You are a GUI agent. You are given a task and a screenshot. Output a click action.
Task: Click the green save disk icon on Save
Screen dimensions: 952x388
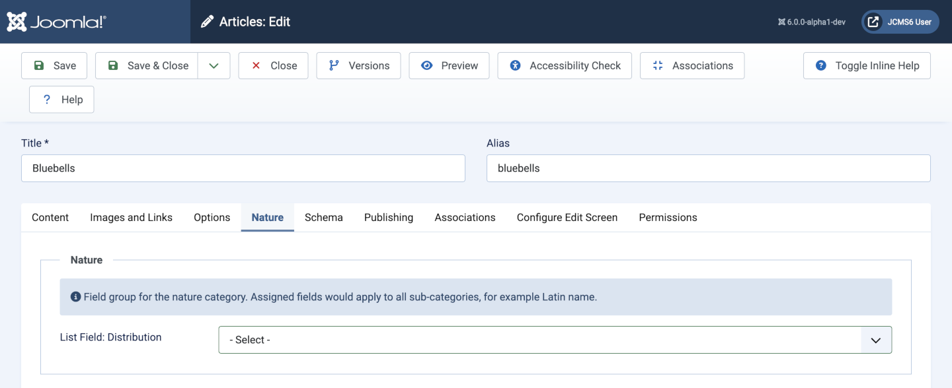coord(40,65)
